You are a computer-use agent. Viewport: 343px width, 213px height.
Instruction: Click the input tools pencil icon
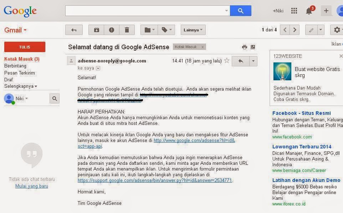click(311, 30)
